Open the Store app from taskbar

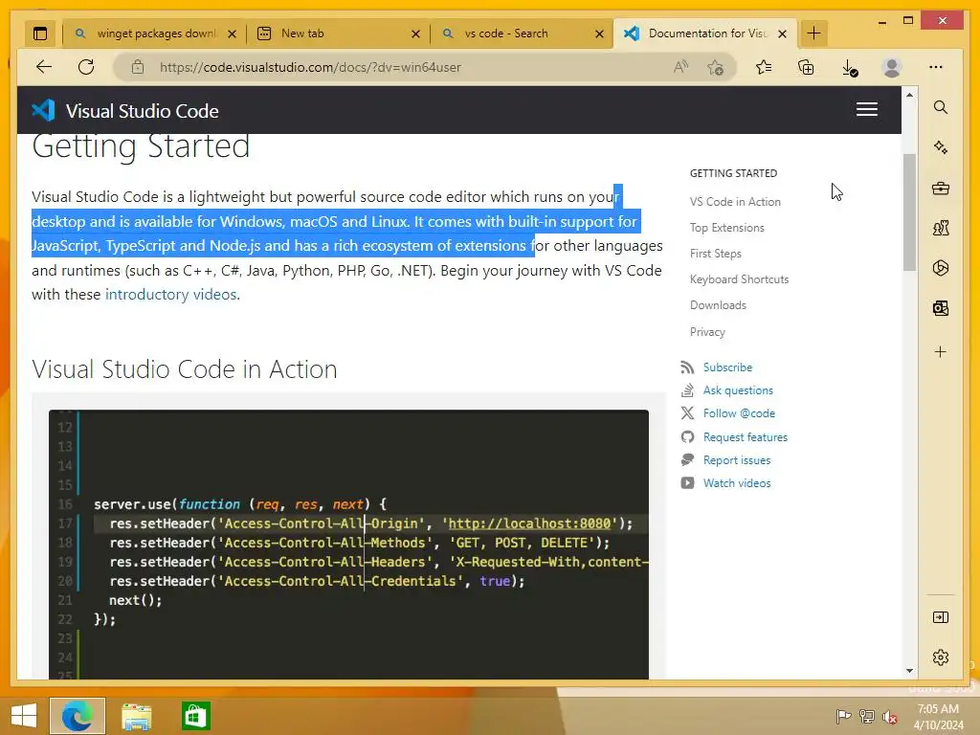coord(195,716)
